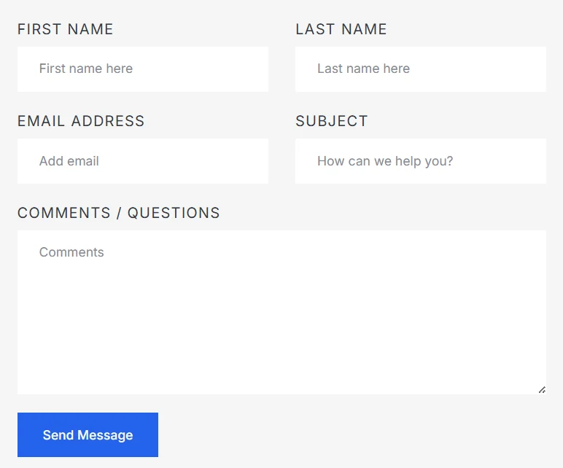
Task: Select the Email Address input field
Action: [143, 161]
